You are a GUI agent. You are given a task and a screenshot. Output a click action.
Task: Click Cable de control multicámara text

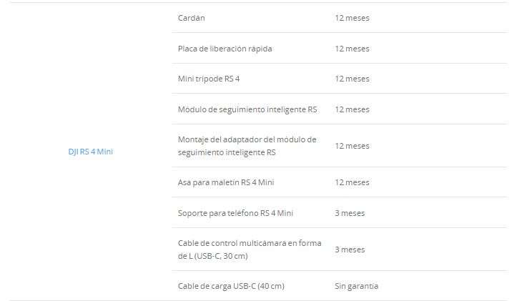(250, 243)
